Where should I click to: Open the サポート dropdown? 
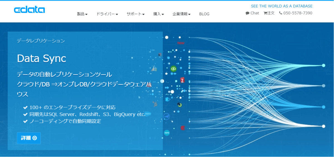136,14
